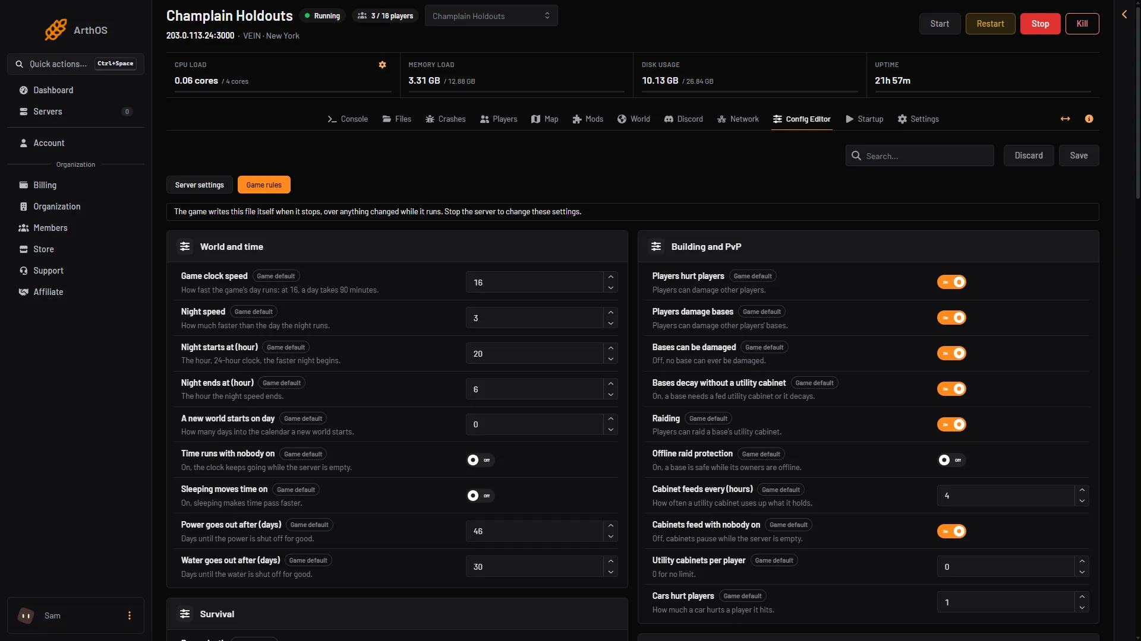Collapse right panel with chevron arrow
This screenshot has width=1141, height=641.
point(1124,14)
